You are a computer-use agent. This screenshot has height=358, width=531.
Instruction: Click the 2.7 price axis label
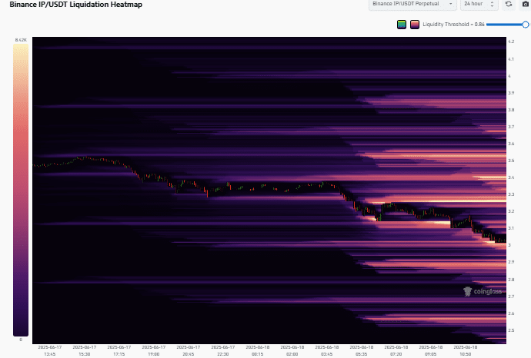point(511,297)
